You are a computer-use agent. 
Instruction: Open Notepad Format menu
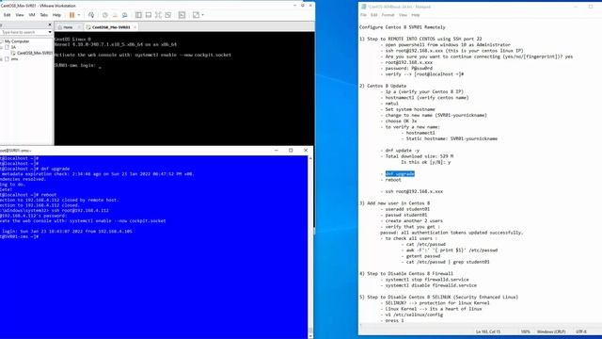tap(388, 15)
